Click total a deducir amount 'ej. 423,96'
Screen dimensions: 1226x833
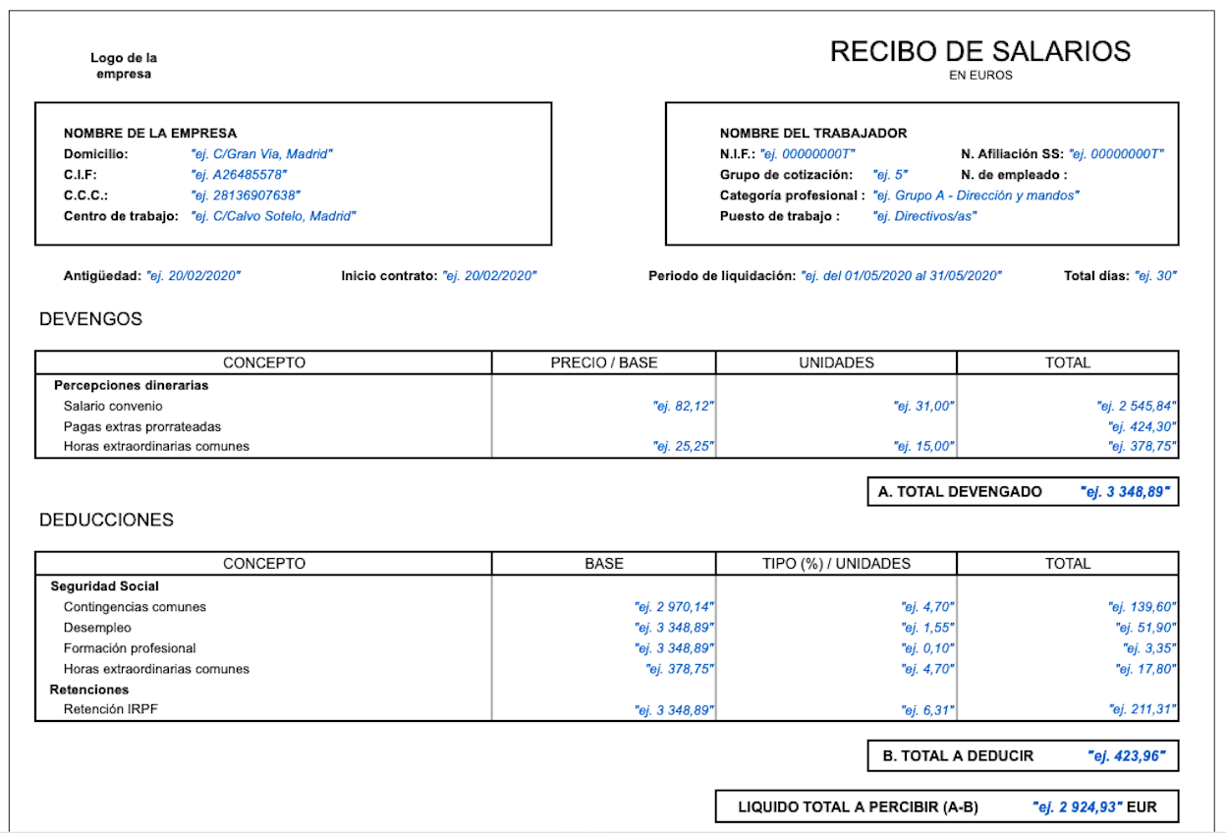coord(1127,756)
